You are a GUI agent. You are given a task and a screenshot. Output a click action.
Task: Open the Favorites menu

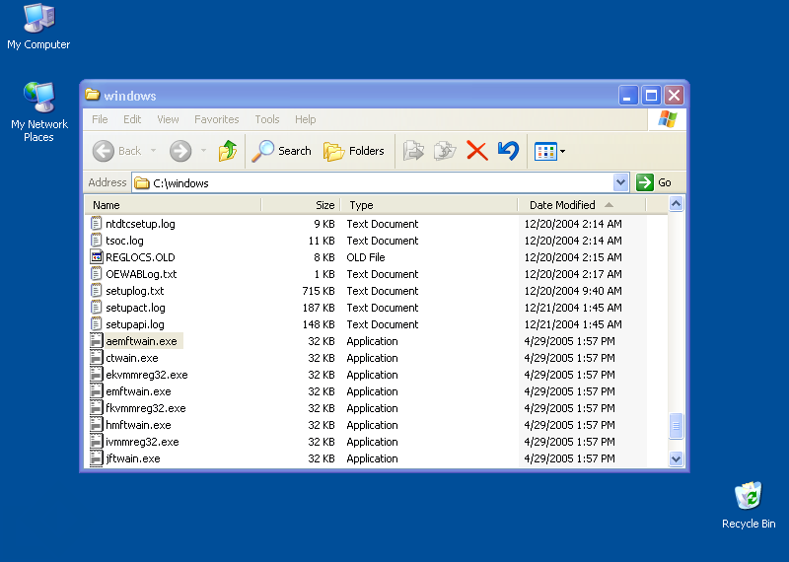coord(217,119)
